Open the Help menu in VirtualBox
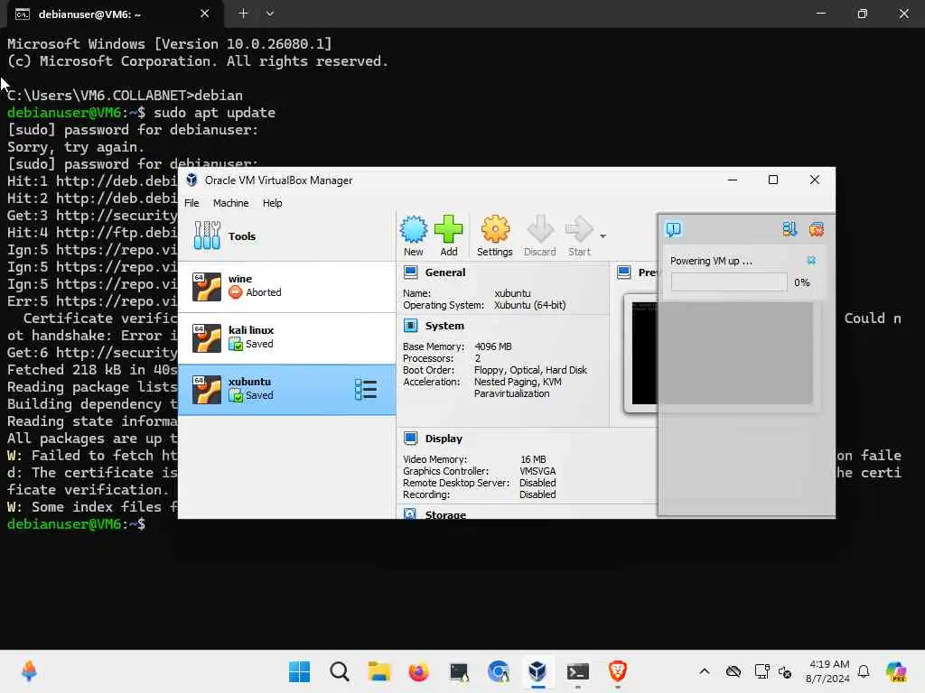 [272, 203]
